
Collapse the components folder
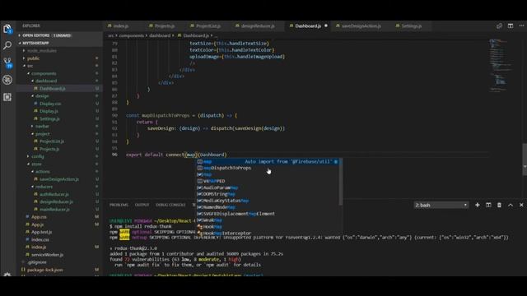click(x=28, y=73)
